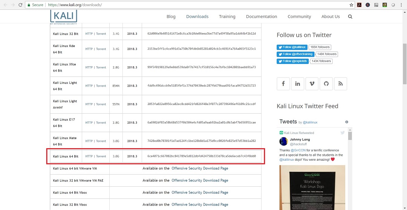Click the 185K followers count
This screenshot has height=210, width=407.
(x=320, y=47)
